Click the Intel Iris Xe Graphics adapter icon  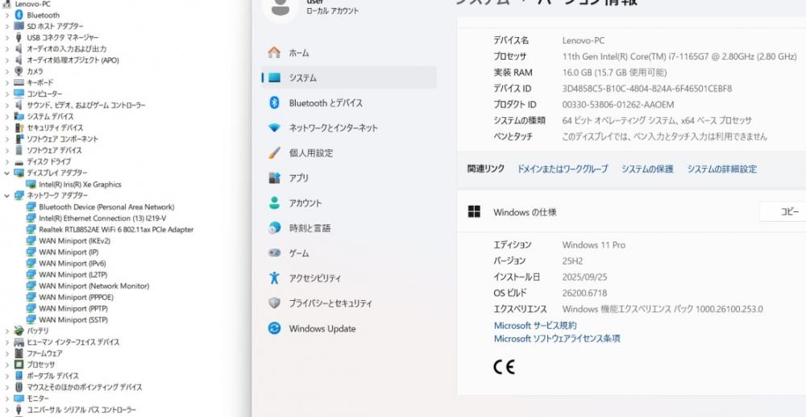pyautogui.click(x=31, y=184)
